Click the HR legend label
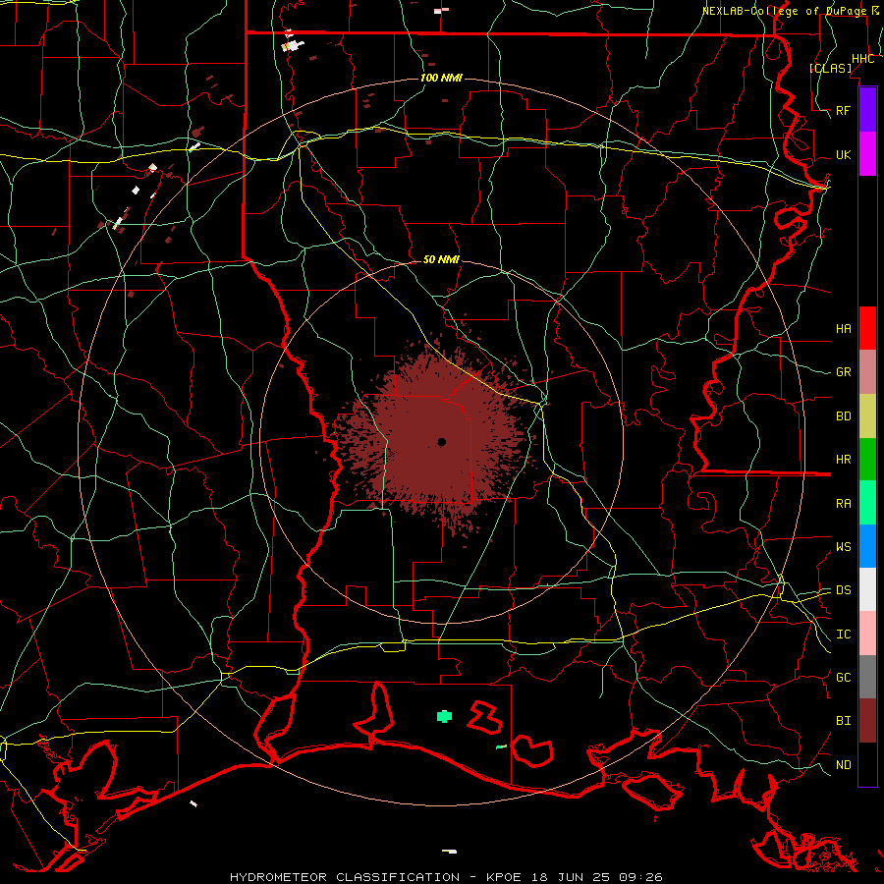 point(844,460)
